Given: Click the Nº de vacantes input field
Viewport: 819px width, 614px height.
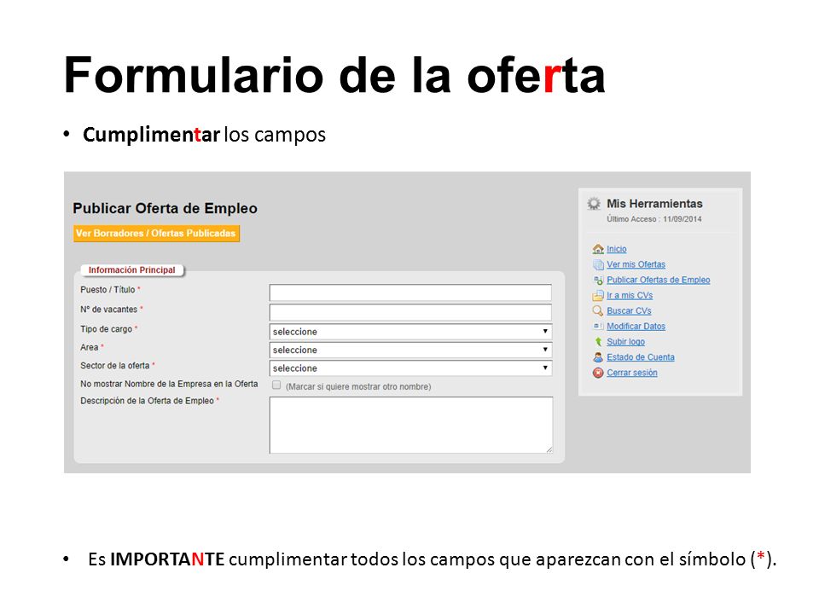Looking at the screenshot, I should tap(410, 312).
